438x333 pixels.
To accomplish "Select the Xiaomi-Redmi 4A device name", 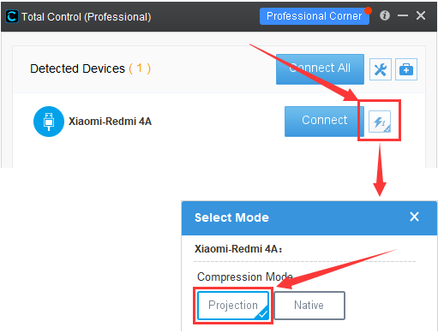I will 110,122.
